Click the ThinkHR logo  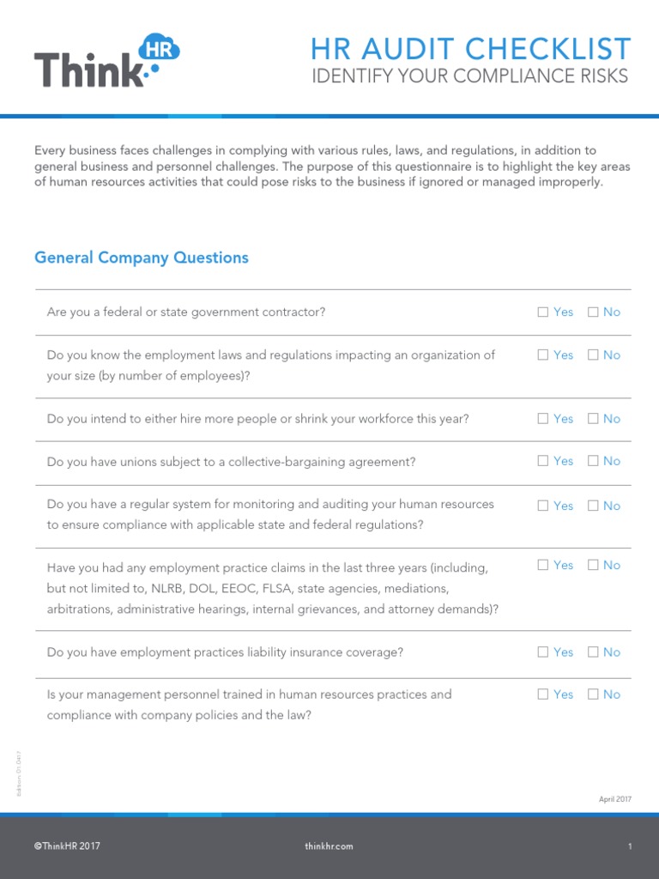click(107, 61)
